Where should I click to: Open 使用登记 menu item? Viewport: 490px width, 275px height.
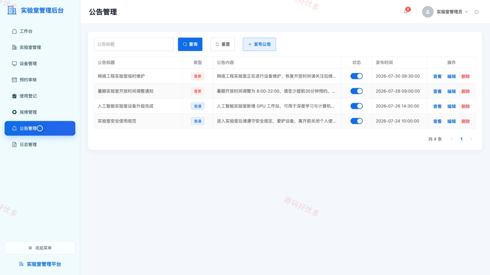click(40, 96)
